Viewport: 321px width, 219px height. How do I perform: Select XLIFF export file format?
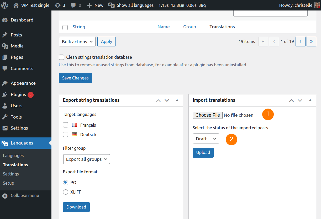[66, 192]
